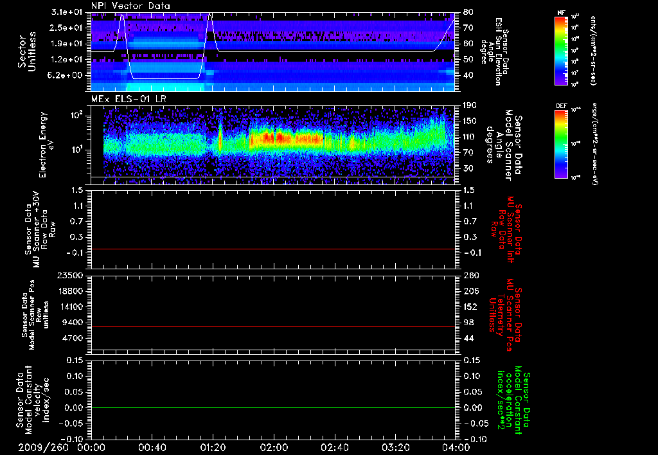Click the 'Electron Energy eV' axis title
The image size is (658, 455).
click(46, 145)
